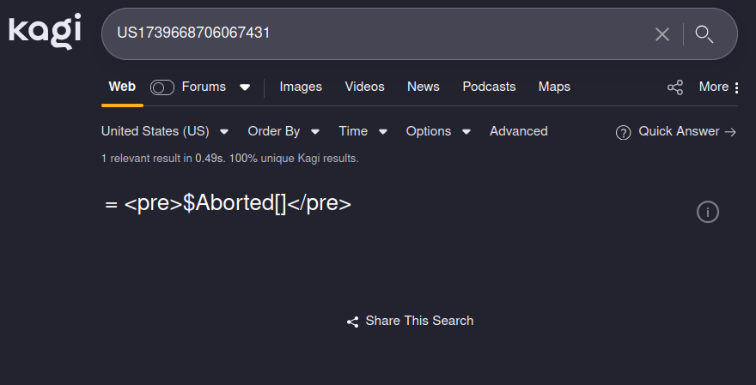Open the Options dropdown
Screen dimensions: 756x385
[x=438, y=131]
